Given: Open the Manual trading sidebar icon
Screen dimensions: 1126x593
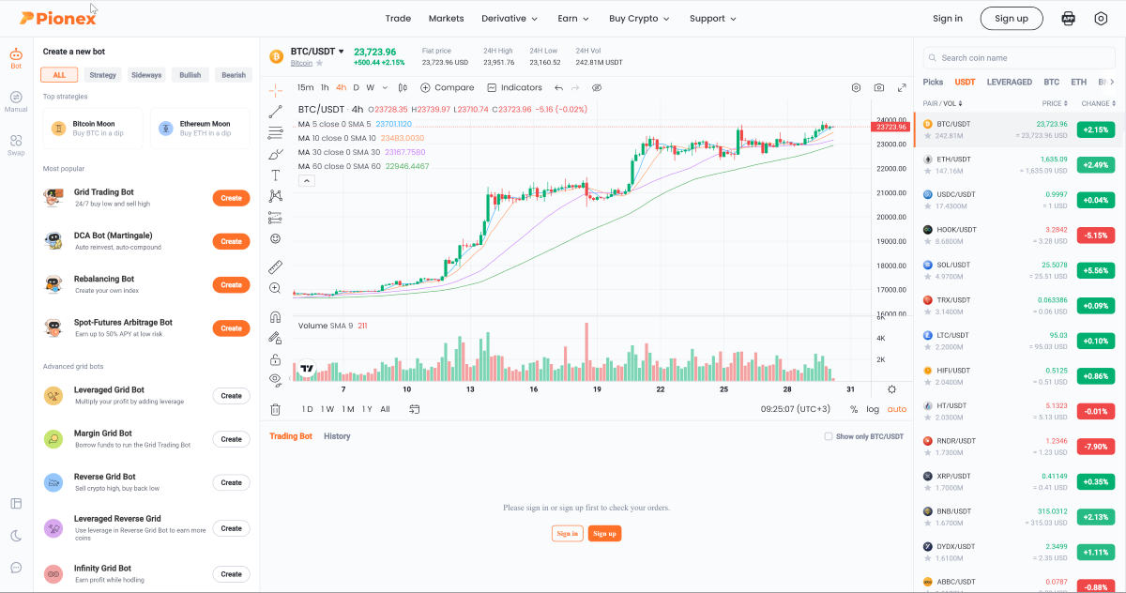Looking at the screenshot, I should (x=16, y=101).
